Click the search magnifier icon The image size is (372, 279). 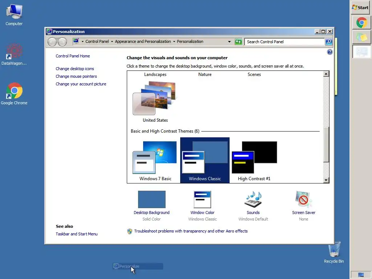point(328,42)
